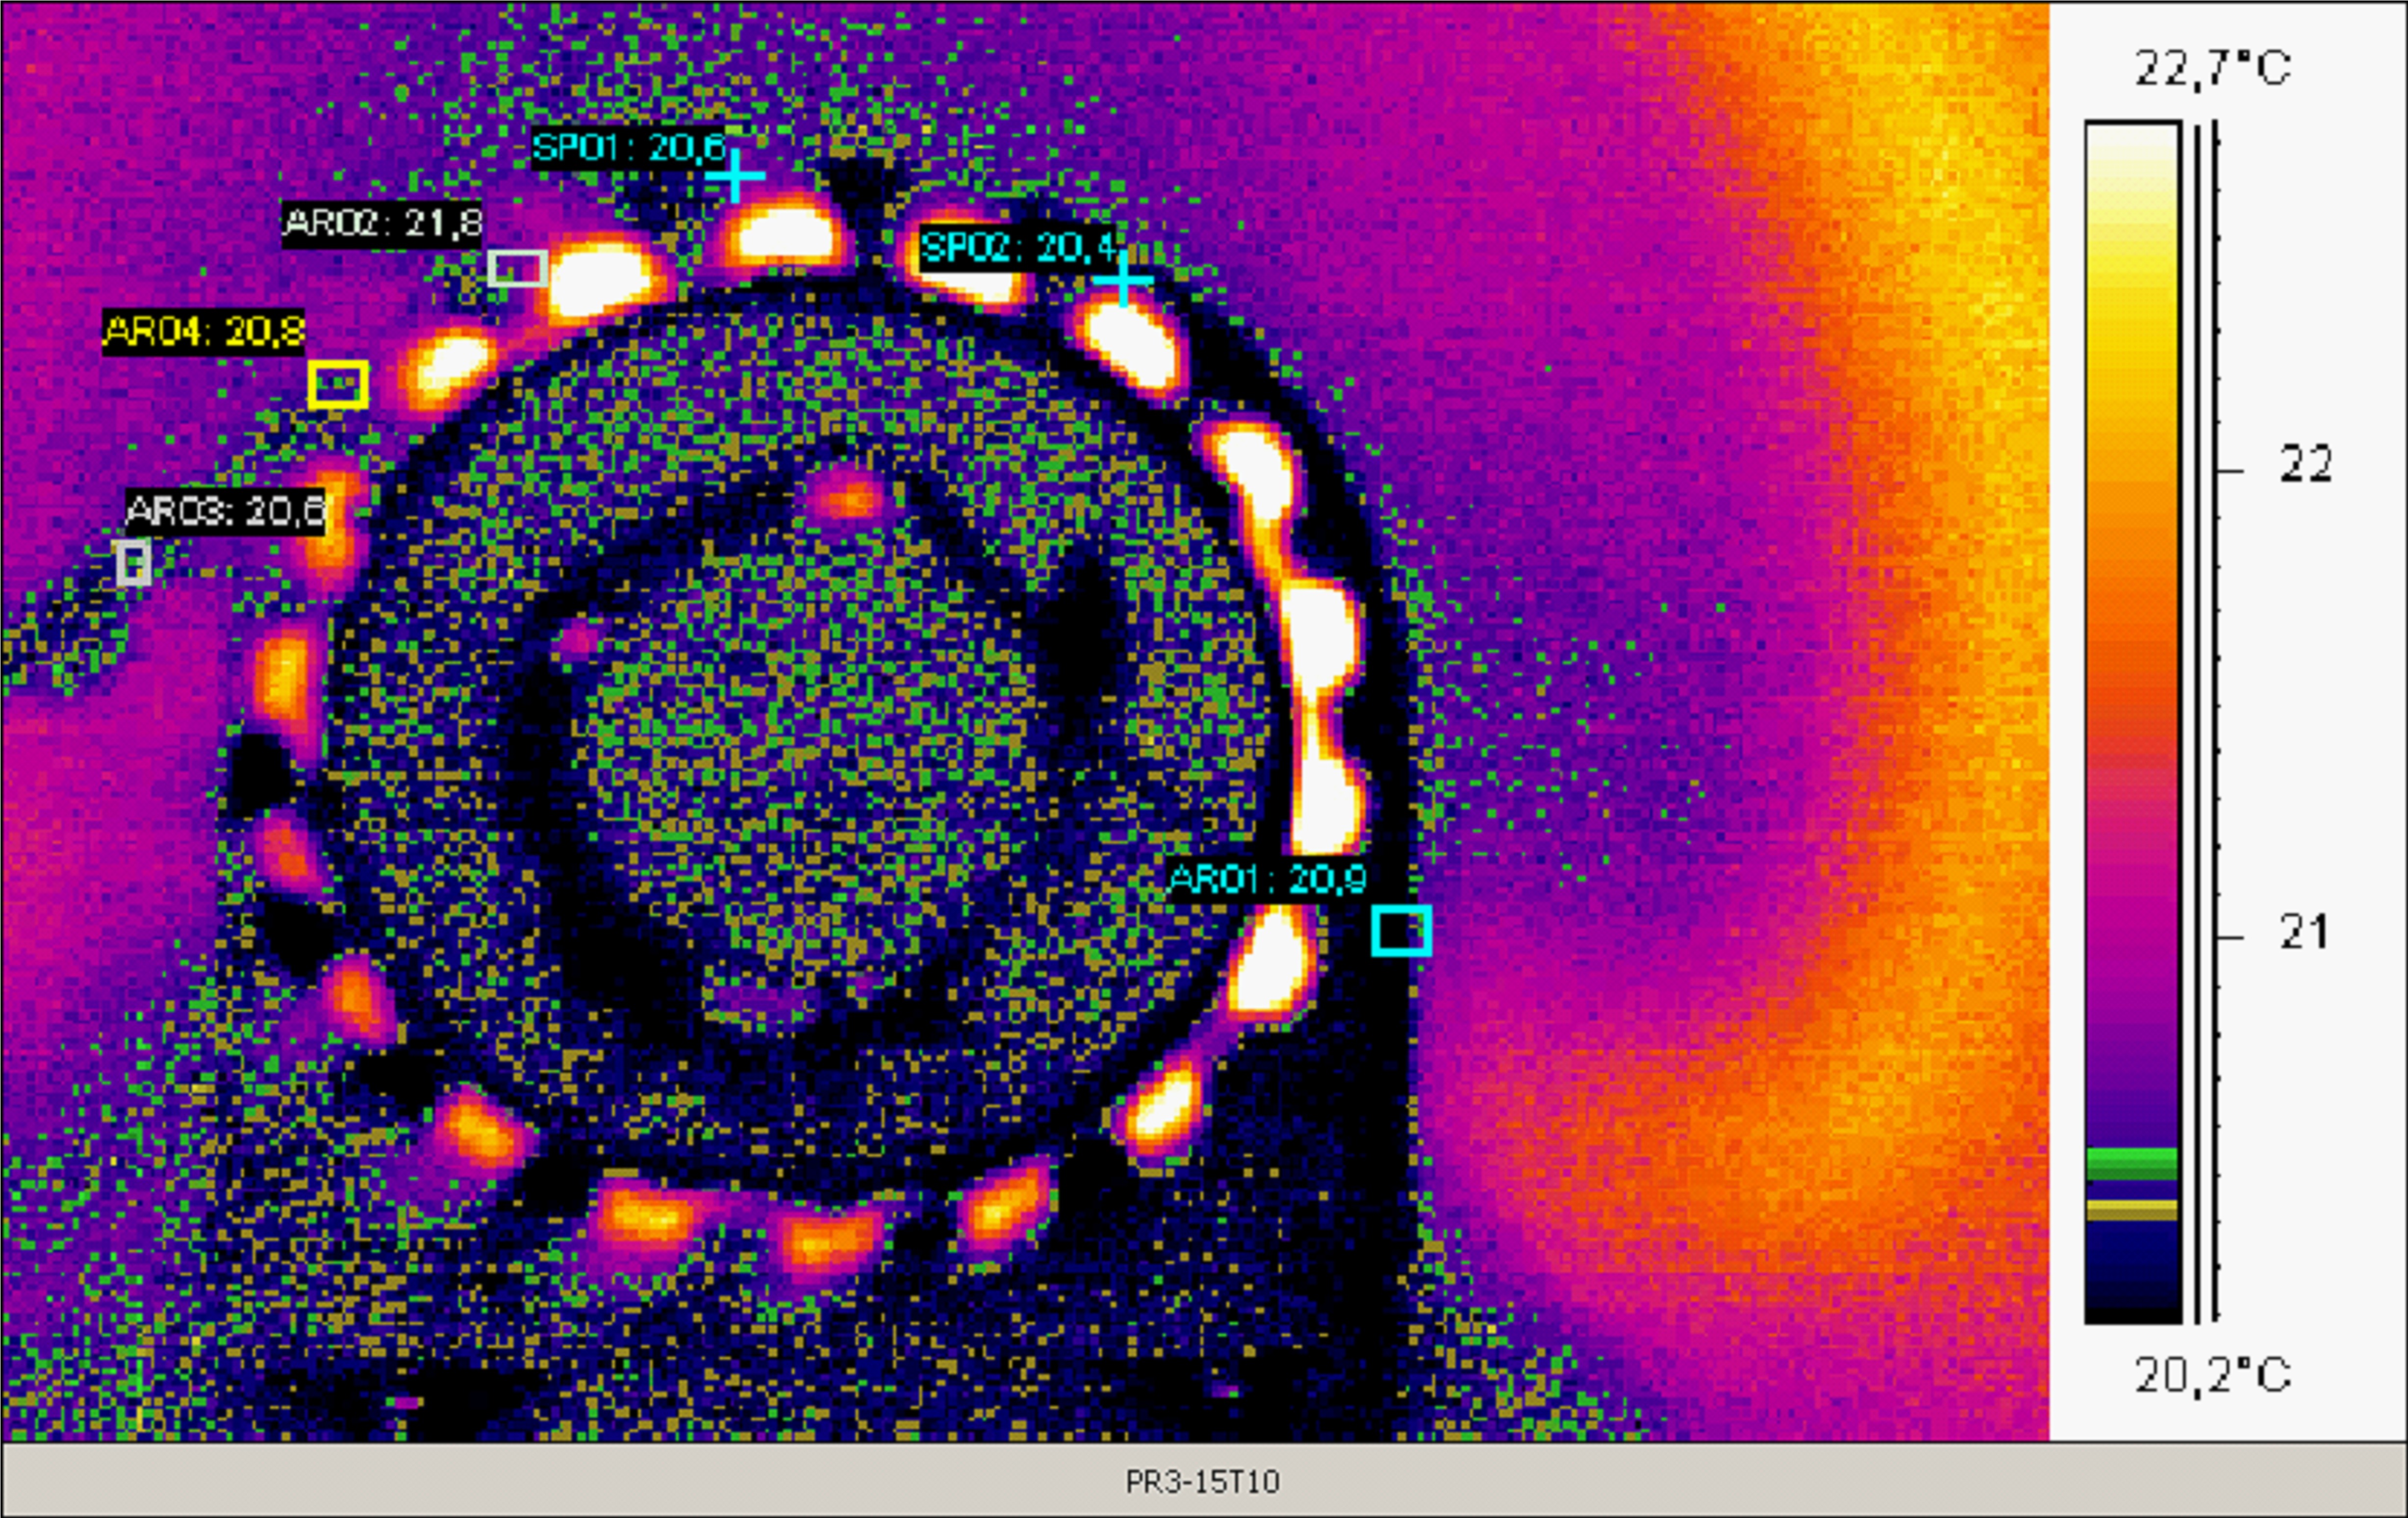Image resolution: width=2408 pixels, height=1518 pixels.
Task: Select the AR02 gray measurement box
Action: tap(517, 268)
